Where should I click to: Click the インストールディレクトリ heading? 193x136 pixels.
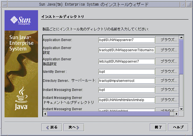[62, 17]
